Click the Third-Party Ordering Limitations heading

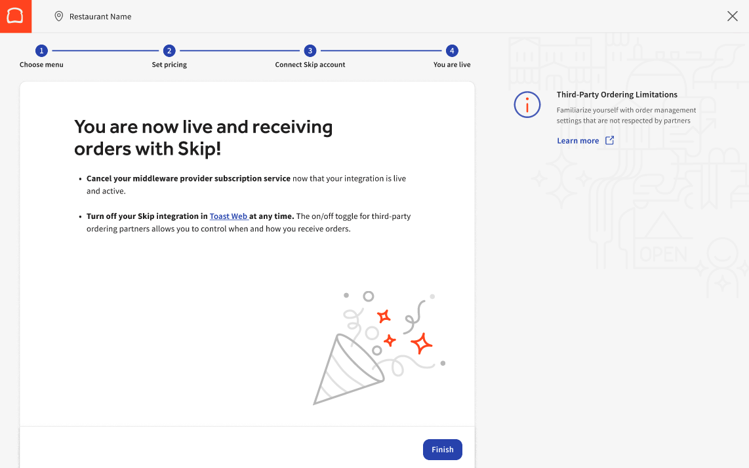(x=617, y=94)
